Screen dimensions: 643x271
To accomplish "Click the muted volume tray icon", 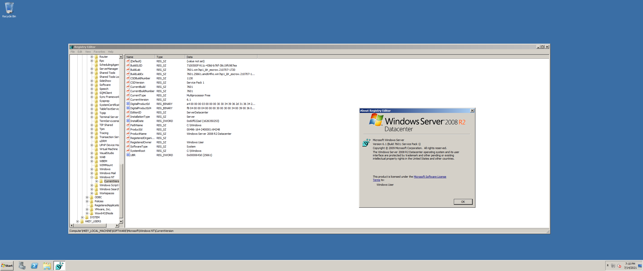I will click(619, 266).
